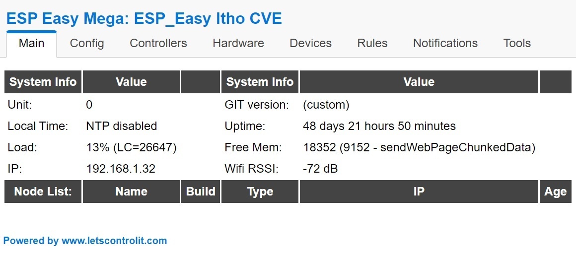The width and height of the screenshot is (576, 258).
Task: Click the Uptime value text
Action: point(379,126)
